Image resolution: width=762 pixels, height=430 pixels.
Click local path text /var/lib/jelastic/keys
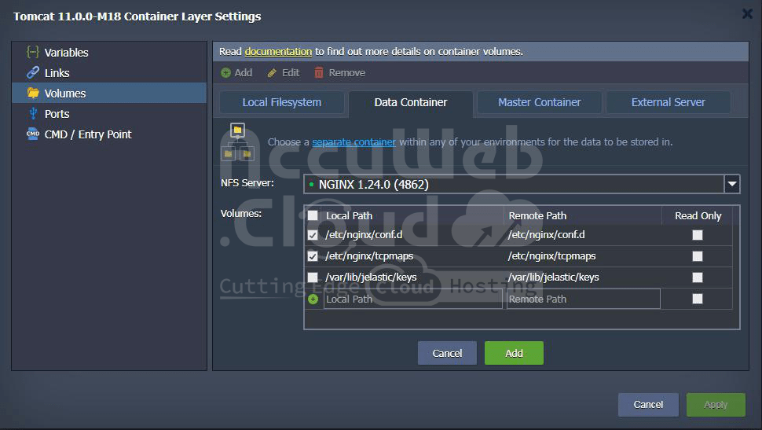pos(371,277)
